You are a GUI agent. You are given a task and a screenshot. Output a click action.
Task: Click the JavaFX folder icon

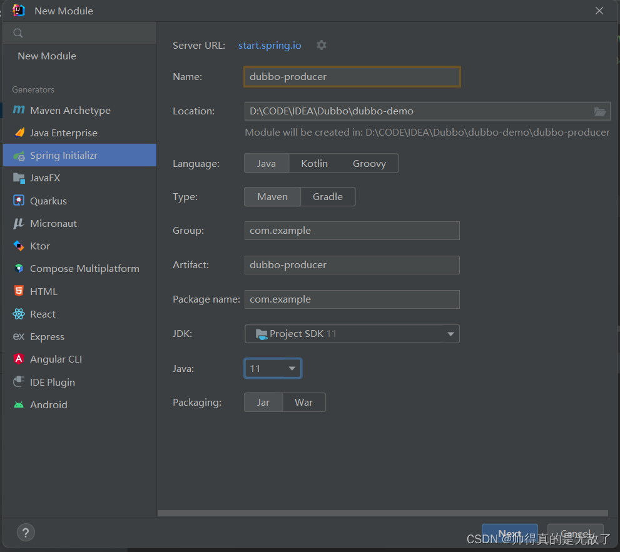19,178
